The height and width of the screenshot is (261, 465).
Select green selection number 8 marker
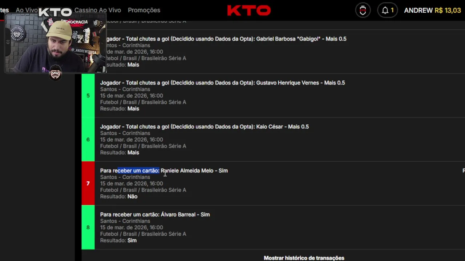click(x=88, y=227)
